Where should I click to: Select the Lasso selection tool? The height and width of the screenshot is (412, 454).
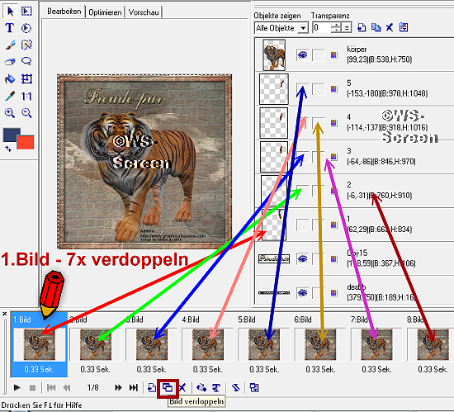26,62
